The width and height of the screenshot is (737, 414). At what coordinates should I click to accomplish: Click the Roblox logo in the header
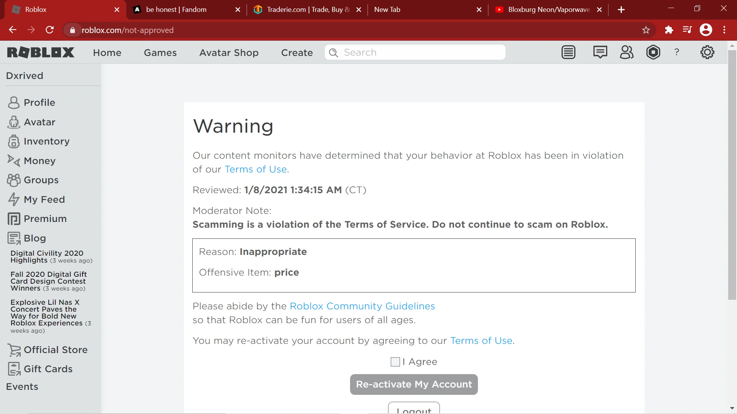(41, 53)
